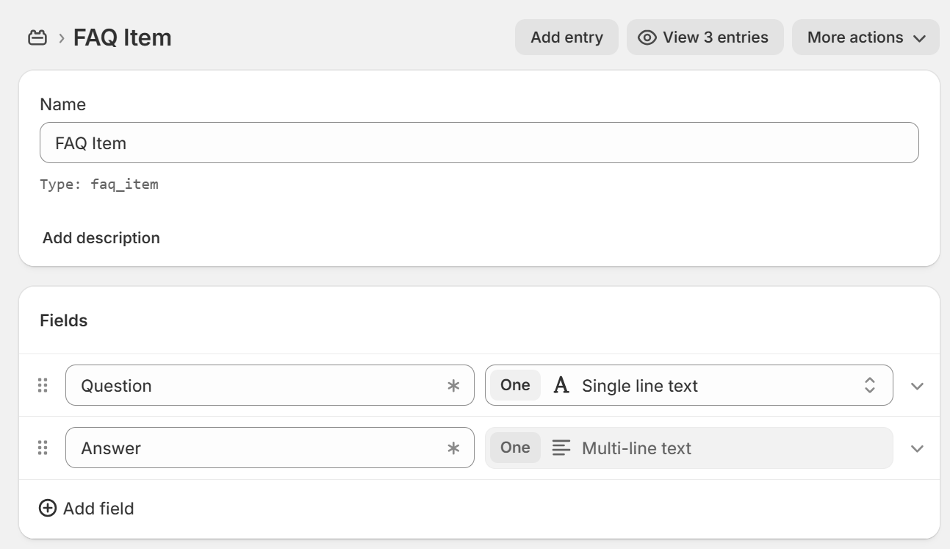Click the plus circle Add field icon

[48, 508]
